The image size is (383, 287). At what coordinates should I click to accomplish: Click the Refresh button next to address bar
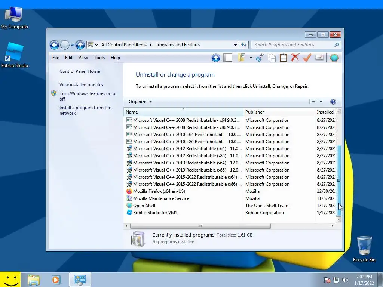point(244,45)
